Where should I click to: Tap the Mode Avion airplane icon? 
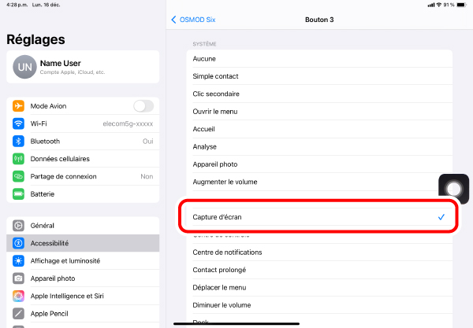19,106
